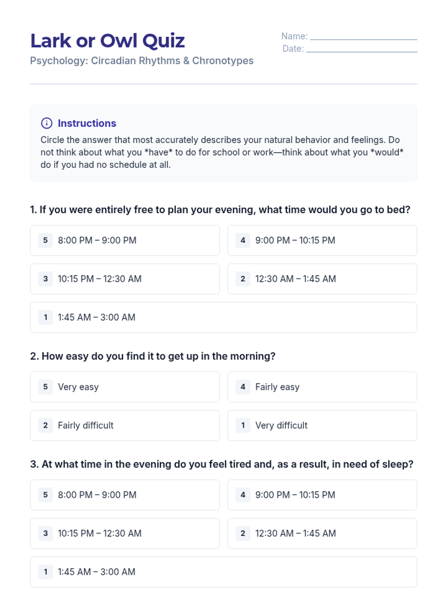The height and width of the screenshot is (596, 447).
Task: Choose the Fairly difficult answer
Action: [125, 425]
